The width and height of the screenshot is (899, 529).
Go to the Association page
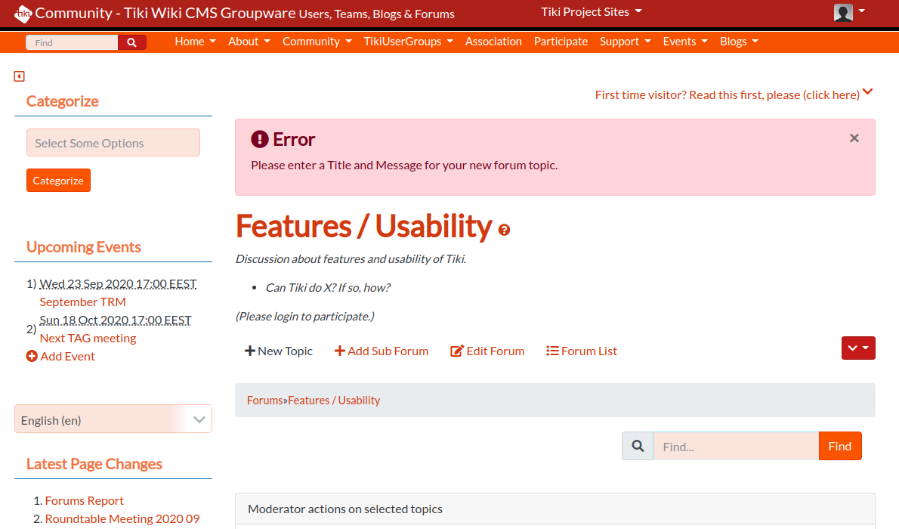493,42
